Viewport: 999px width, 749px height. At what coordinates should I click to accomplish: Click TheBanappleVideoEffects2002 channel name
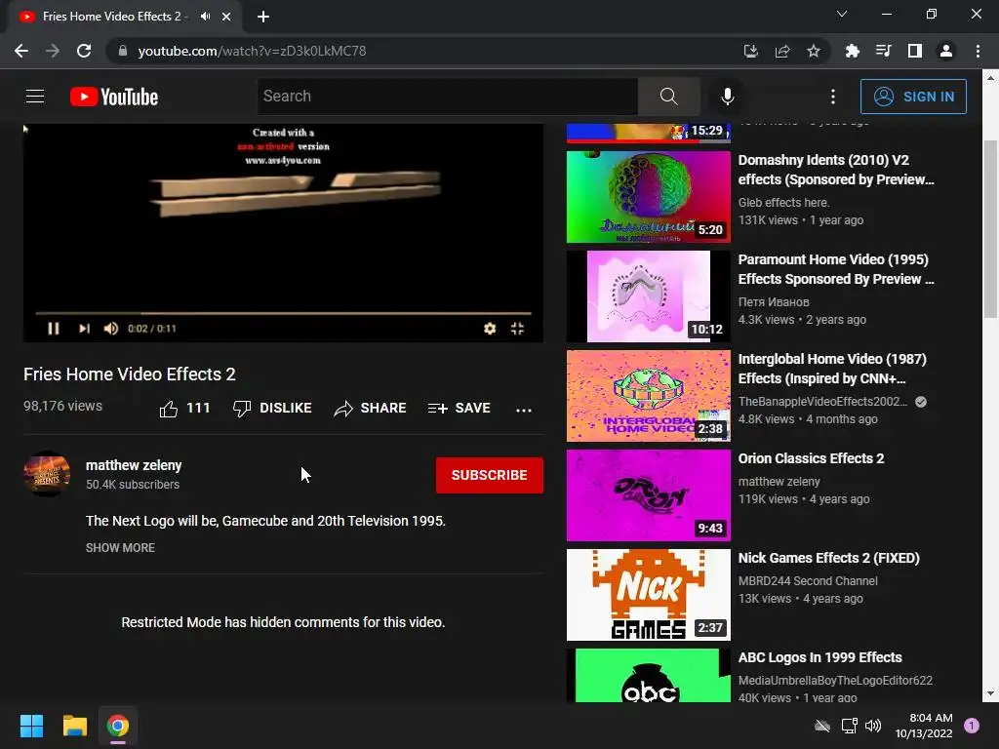point(822,401)
